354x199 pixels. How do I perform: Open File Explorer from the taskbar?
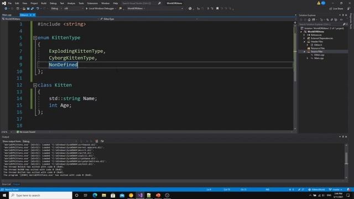click(x=104, y=195)
